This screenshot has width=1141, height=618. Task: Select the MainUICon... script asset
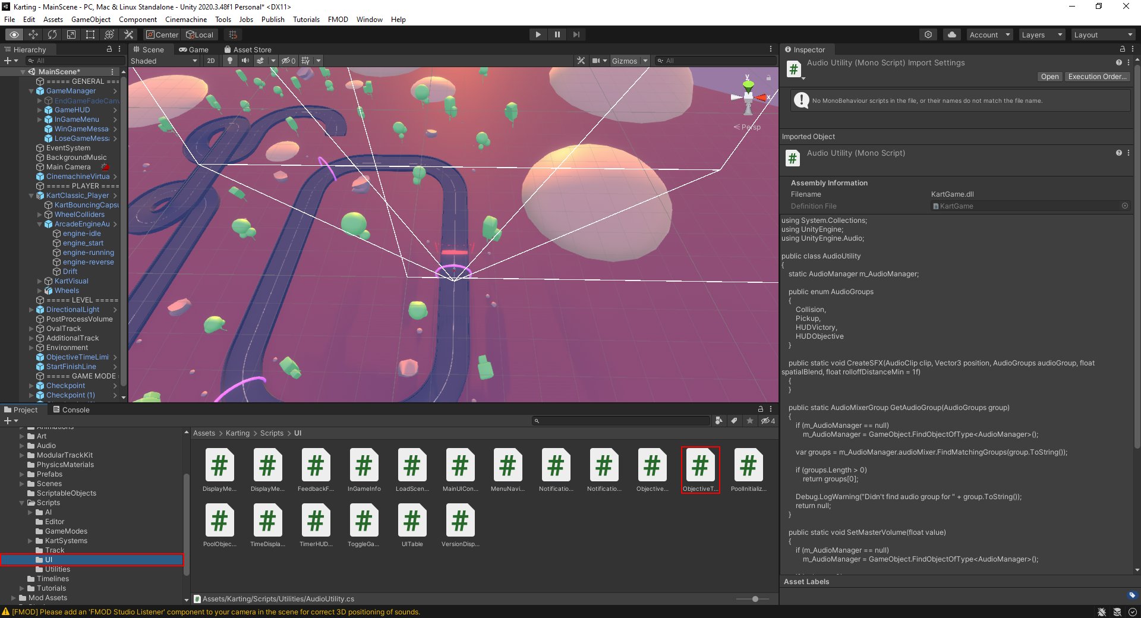tap(460, 470)
